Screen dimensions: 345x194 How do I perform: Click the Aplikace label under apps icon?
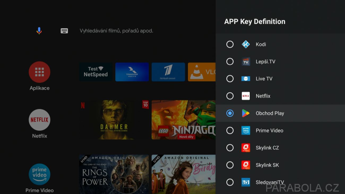pyautogui.click(x=40, y=88)
